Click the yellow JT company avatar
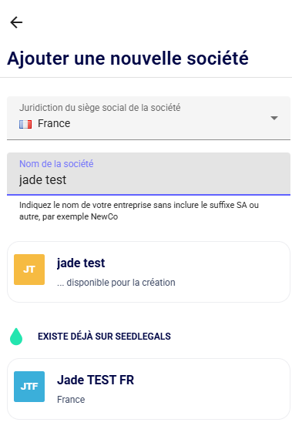The image size is (292, 439). 29,270
